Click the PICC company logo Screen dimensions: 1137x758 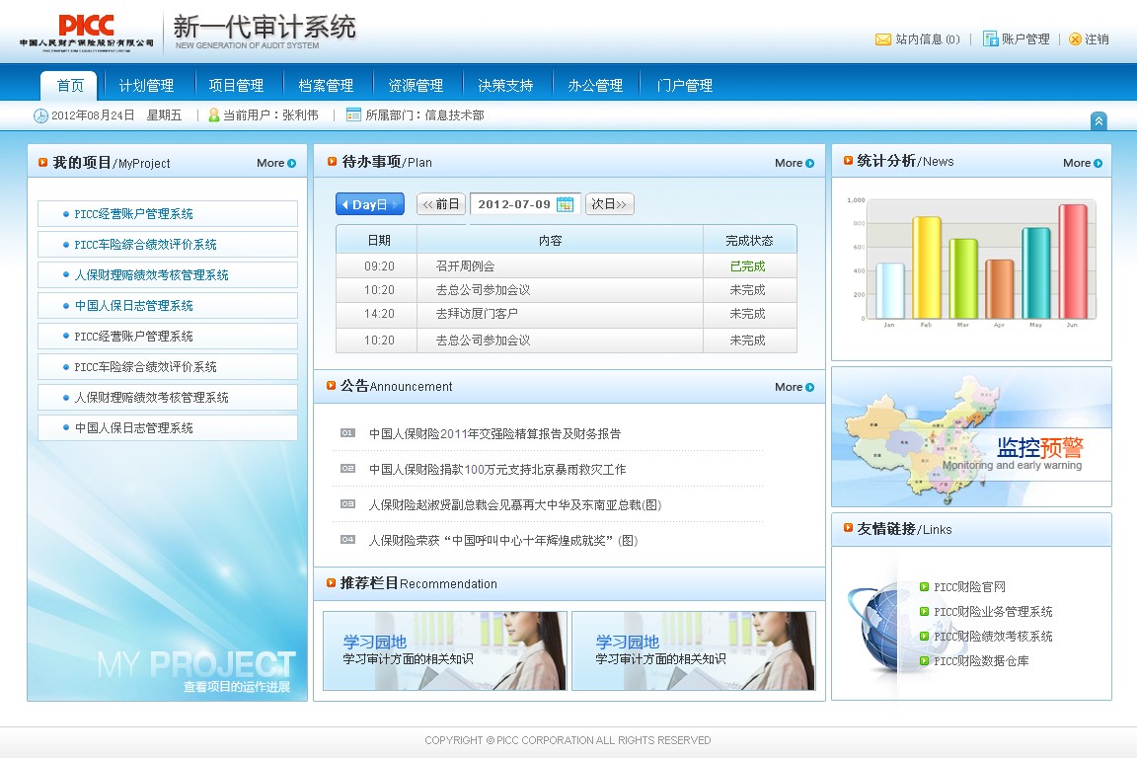pyautogui.click(x=86, y=33)
